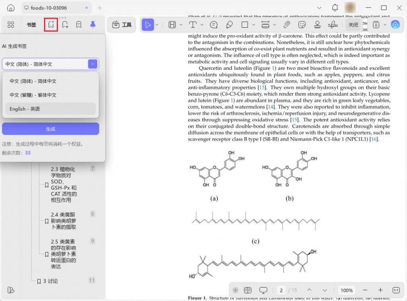407x301 pixels.
Task: Open the bookmark language dropdown
Action: [x=92, y=64]
